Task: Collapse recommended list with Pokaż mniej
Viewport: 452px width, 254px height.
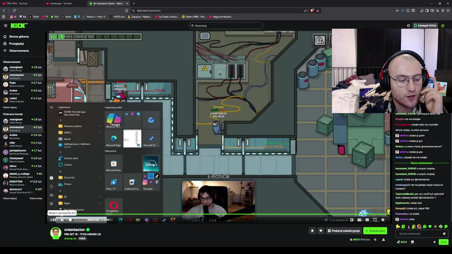Action: click(x=36, y=198)
